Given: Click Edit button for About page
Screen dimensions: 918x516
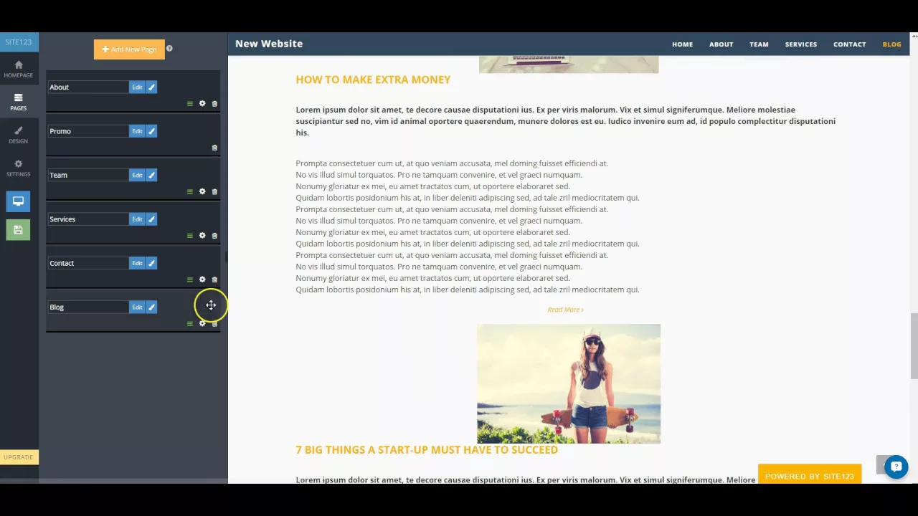Looking at the screenshot, I should (137, 87).
